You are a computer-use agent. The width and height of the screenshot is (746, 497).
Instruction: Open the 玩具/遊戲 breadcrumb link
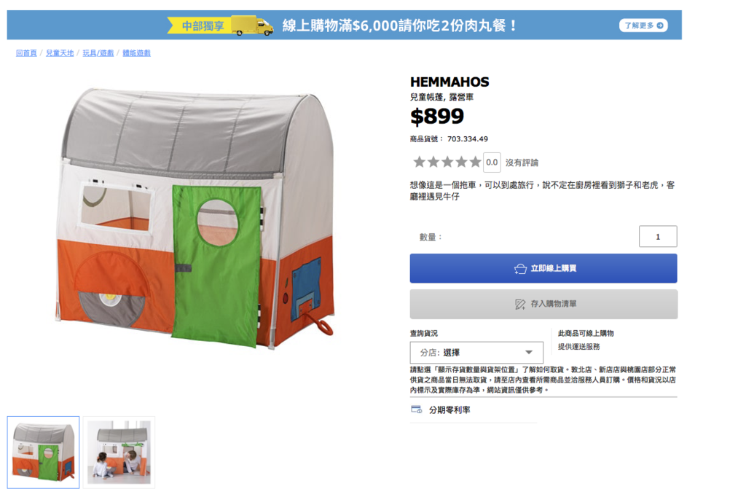[98, 53]
